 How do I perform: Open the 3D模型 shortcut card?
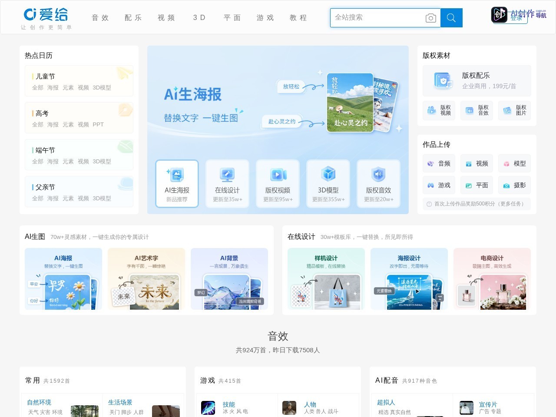[328, 184]
